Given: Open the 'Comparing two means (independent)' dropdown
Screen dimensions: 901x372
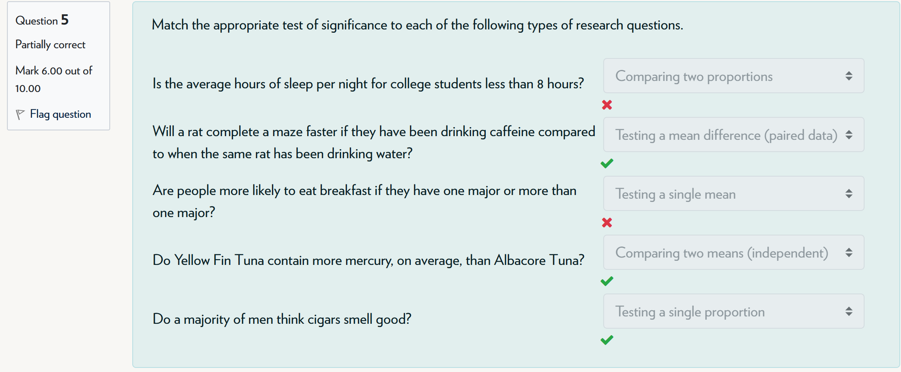Looking at the screenshot, I should pyautogui.click(x=733, y=252).
